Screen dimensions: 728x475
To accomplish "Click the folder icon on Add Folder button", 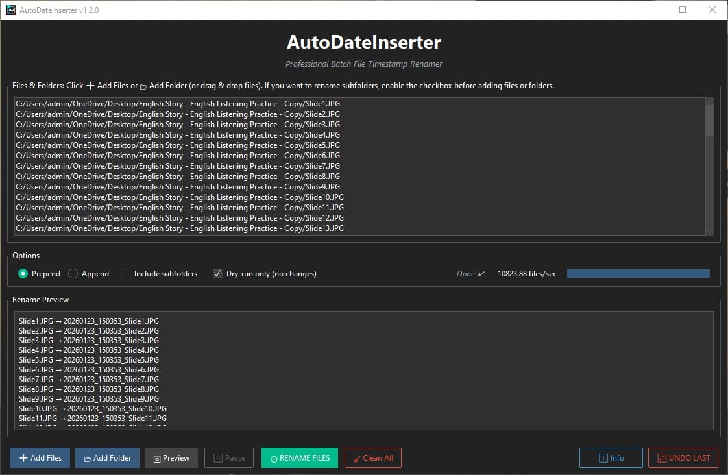I will (x=88, y=457).
